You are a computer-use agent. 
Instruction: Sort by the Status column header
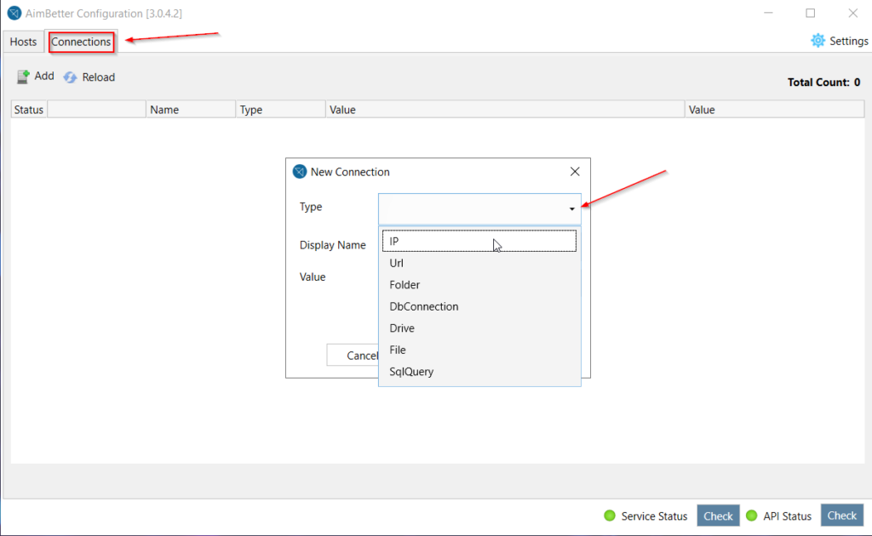click(x=29, y=110)
